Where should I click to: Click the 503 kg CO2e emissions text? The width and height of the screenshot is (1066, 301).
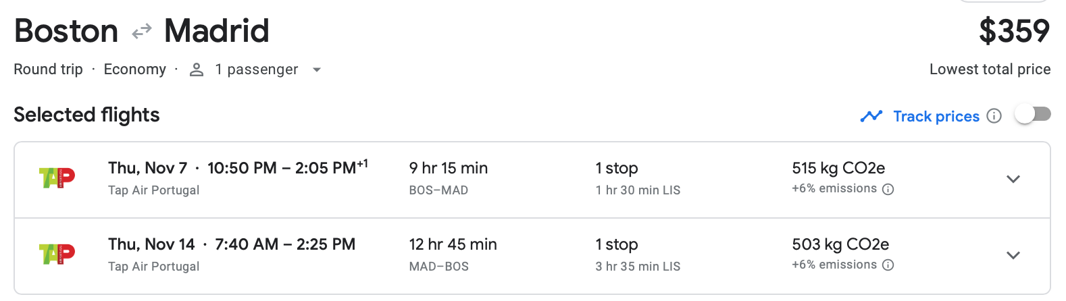840,244
